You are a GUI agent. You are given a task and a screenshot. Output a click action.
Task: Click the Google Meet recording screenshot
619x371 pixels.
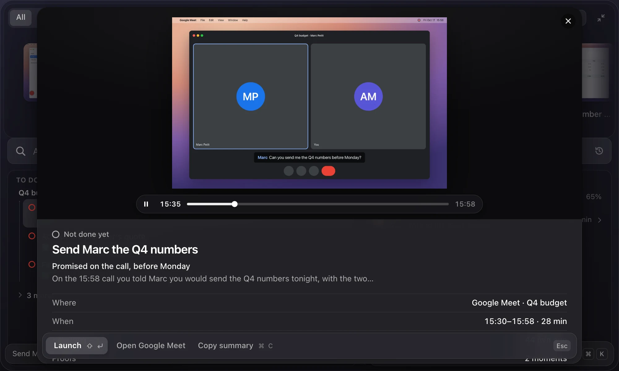point(309,103)
